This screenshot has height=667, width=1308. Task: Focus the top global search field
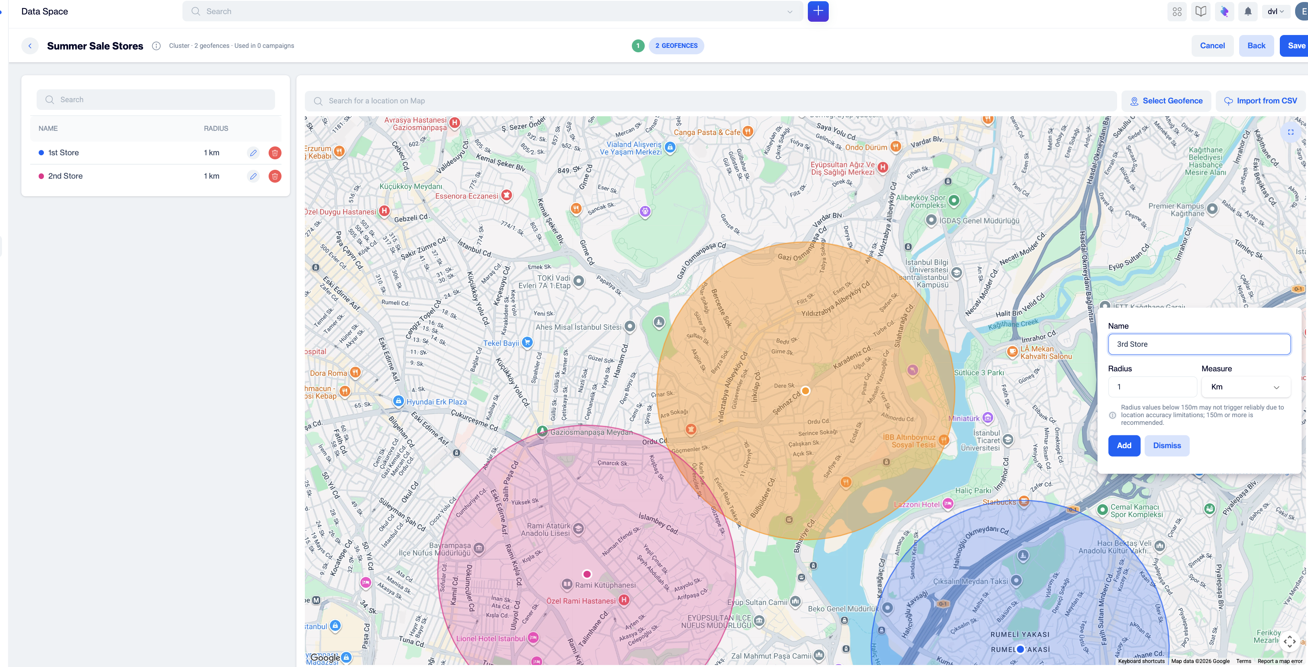tap(493, 11)
